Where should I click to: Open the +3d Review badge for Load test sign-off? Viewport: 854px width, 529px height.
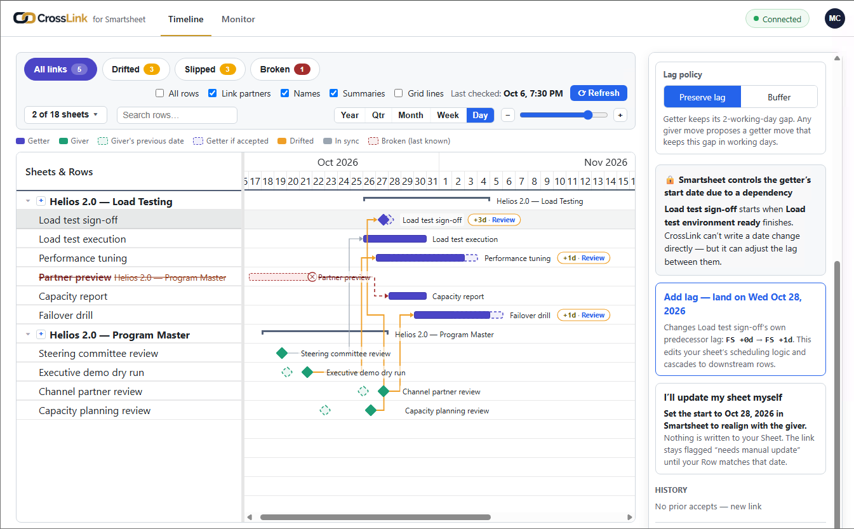tap(494, 220)
